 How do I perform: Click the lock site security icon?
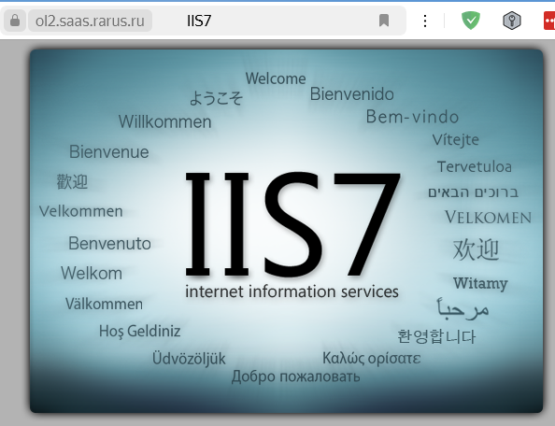[x=15, y=21]
